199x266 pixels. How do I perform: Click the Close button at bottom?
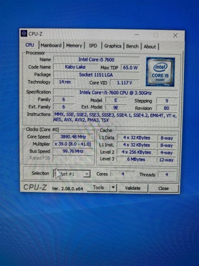coord(163,188)
